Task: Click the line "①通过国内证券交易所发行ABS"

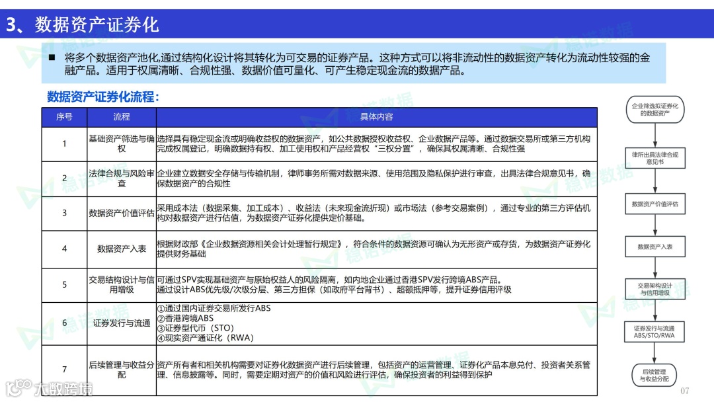Action: tap(214, 308)
